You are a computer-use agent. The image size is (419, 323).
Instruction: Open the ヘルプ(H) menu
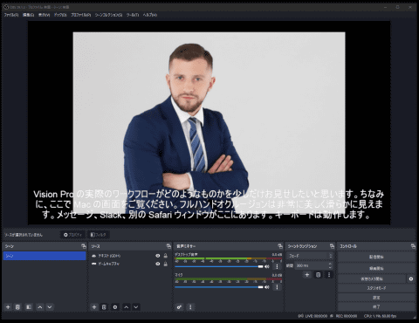[x=150, y=15]
